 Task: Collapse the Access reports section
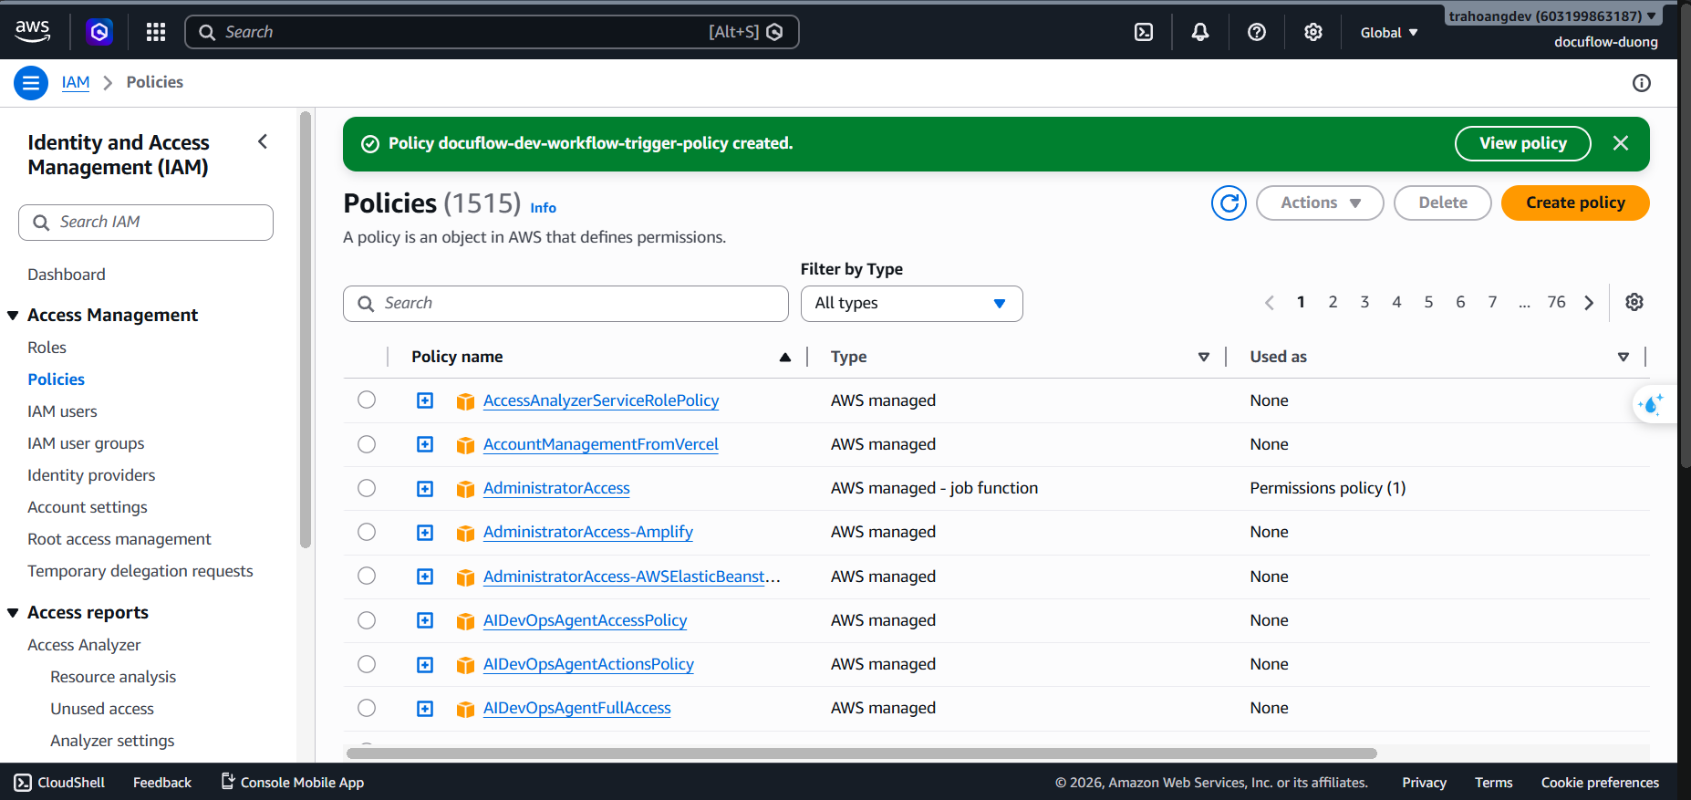pyautogui.click(x=13, y=613)
